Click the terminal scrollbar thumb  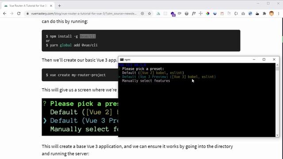pyautogui.click(x=277, y=68)
